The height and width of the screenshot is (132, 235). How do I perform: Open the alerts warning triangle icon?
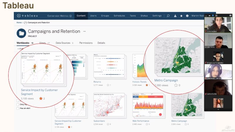coord(175,16)
